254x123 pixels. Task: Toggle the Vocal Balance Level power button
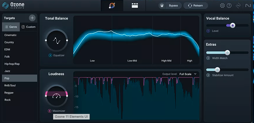[208, 31]
